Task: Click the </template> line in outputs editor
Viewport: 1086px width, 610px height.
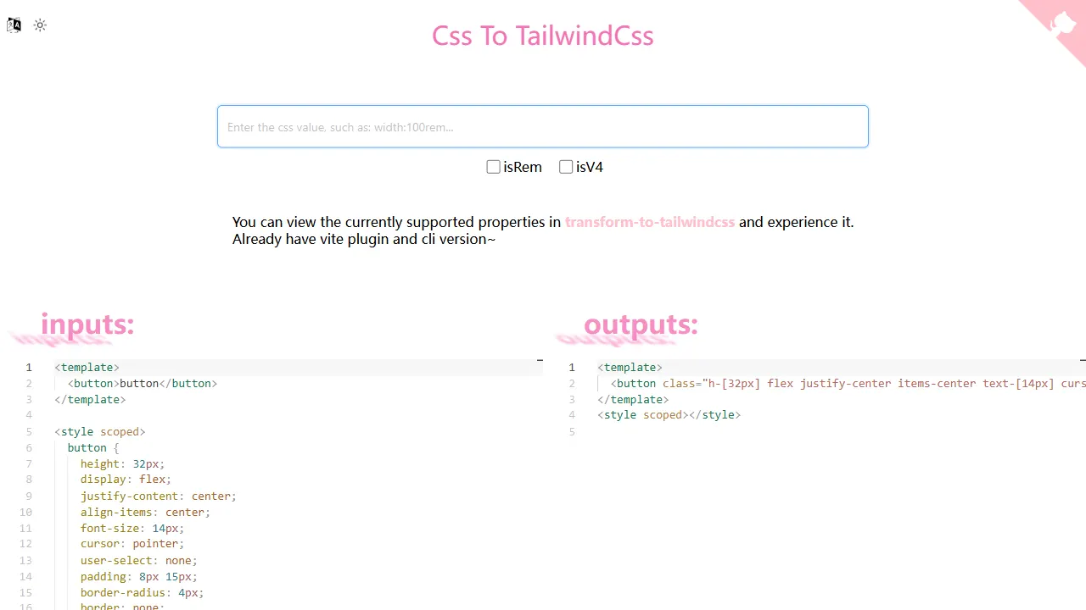Action: click(x=633, y=399)
